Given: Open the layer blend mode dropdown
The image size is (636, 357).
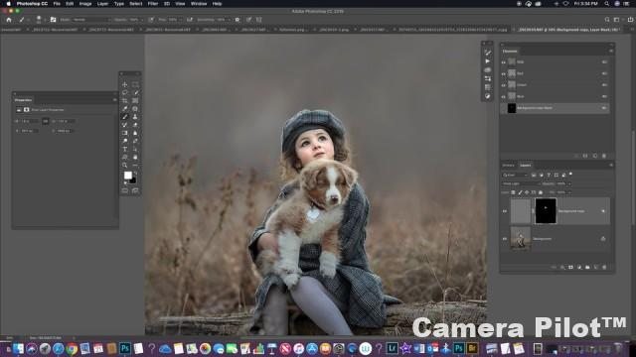Looking at the screenshot, I should pos(521,183).
